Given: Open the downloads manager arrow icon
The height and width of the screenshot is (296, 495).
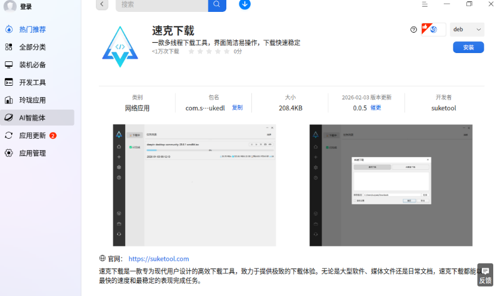Looking at the screenshot, I should click(245, 4).
